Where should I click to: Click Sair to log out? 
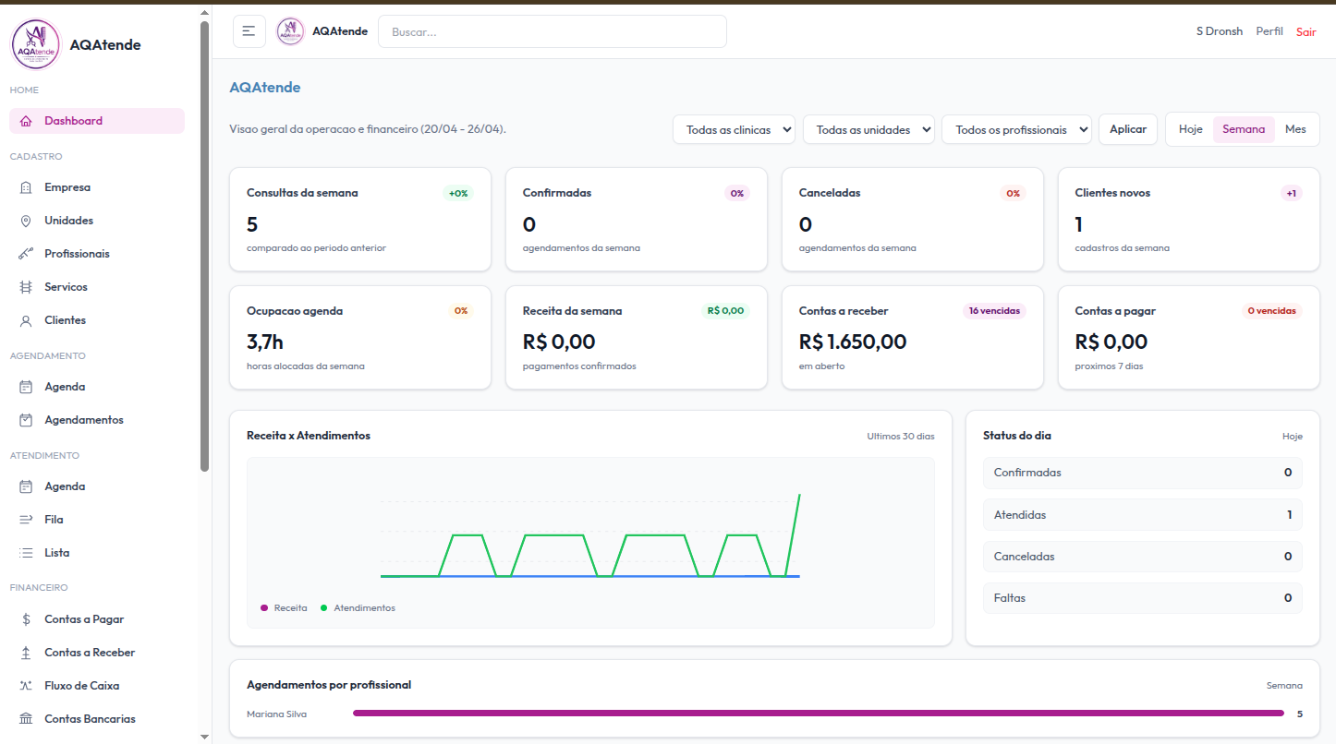[x=1306, y=30]
